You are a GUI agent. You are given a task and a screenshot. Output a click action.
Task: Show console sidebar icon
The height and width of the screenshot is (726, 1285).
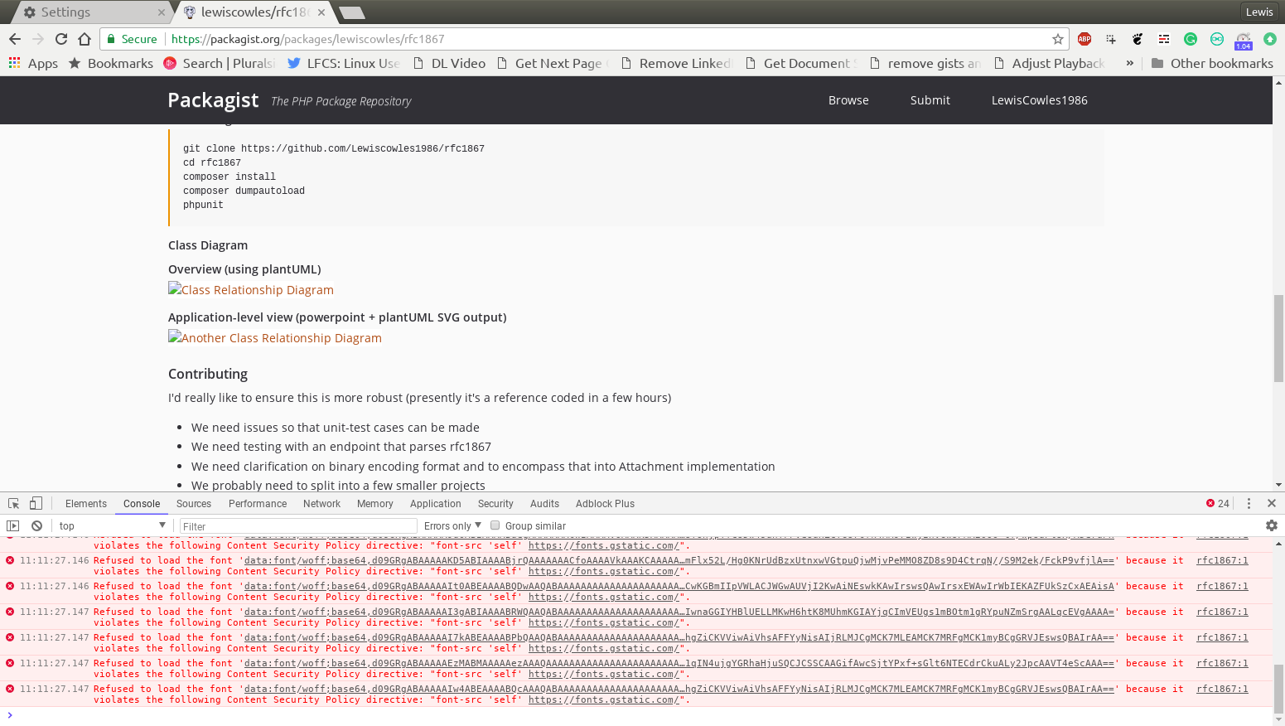tap(12, 525)
